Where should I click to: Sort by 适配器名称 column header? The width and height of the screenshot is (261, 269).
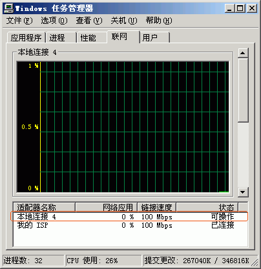click(44, 208)
